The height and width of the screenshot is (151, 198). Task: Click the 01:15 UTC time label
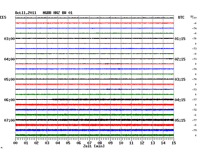point(180,39)
